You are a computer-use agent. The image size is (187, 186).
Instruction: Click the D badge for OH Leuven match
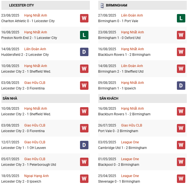(84, 145)
